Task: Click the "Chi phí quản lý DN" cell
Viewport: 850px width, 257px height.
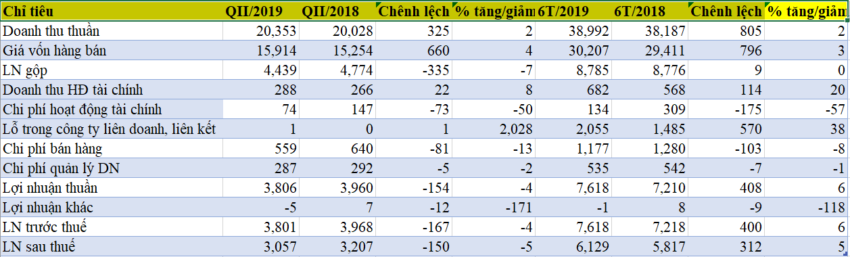Action: point(112,168)
